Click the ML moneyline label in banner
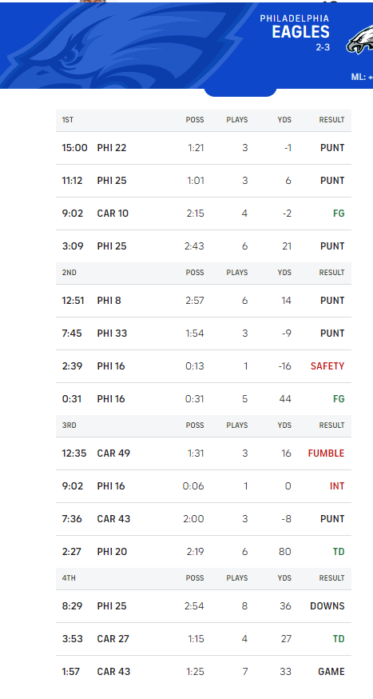 pyautogui.click(x=362, y=77)
